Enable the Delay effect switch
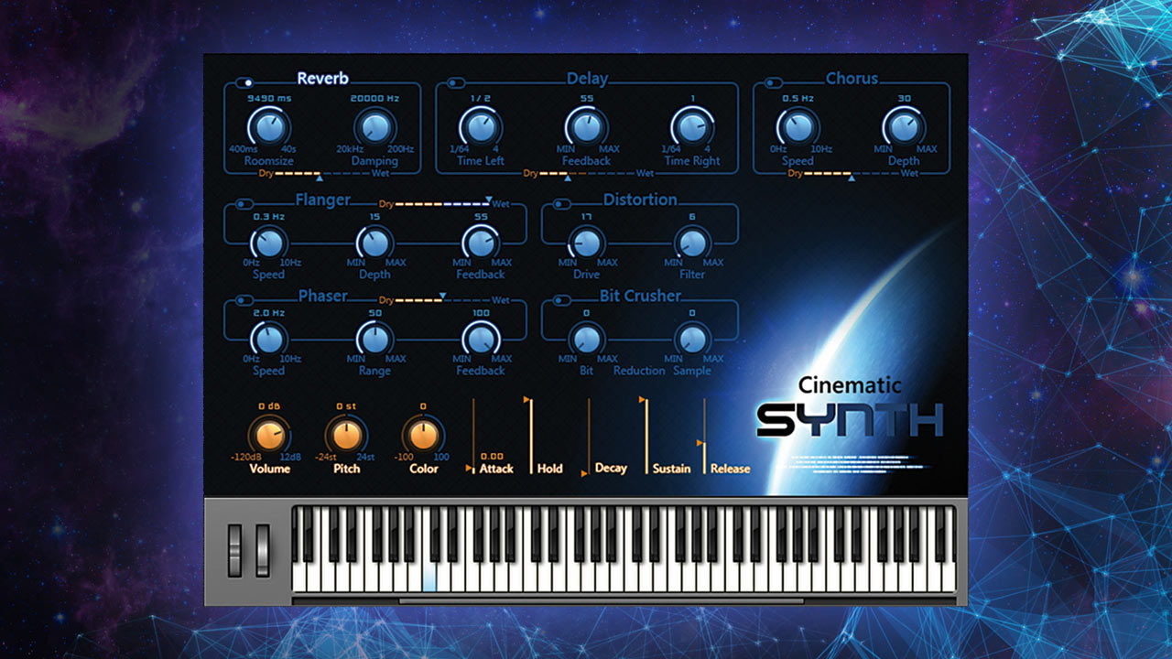1172x659 pixels. tap(453, 83)
